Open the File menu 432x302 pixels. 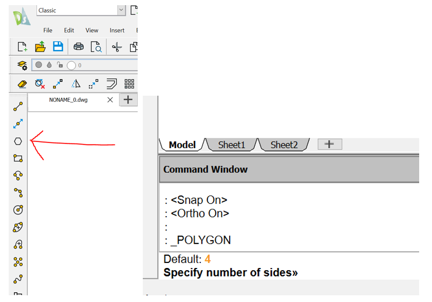click(48, 30)
